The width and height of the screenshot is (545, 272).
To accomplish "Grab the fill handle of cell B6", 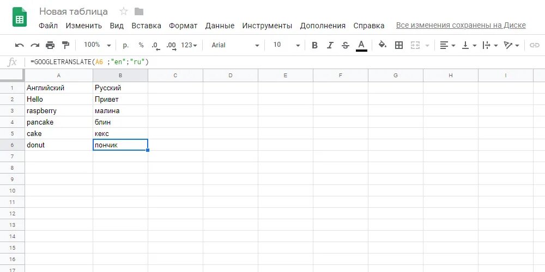I will coord(148,150).
